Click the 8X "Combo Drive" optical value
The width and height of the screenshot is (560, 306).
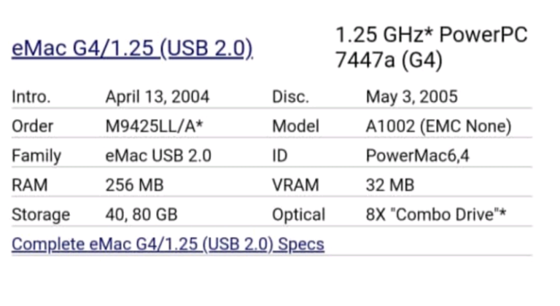click(x=436, y=215)
